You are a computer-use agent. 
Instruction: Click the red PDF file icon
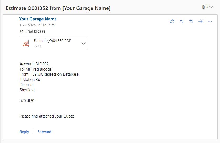(26, 43)
